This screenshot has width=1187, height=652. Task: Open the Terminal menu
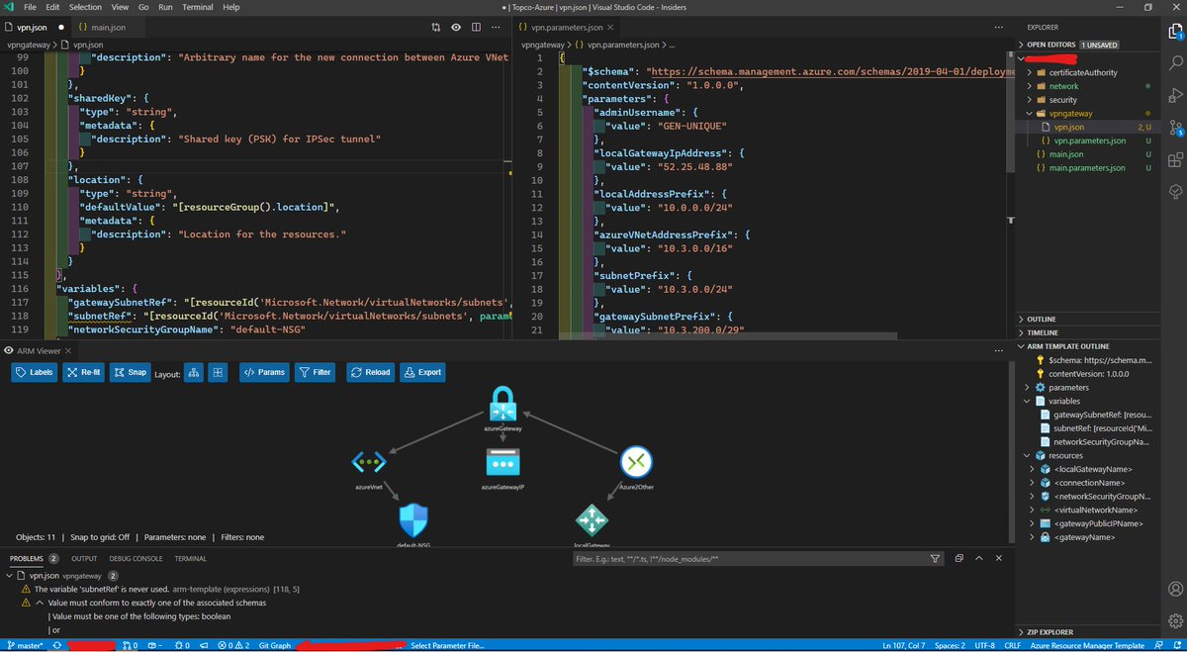198,7
